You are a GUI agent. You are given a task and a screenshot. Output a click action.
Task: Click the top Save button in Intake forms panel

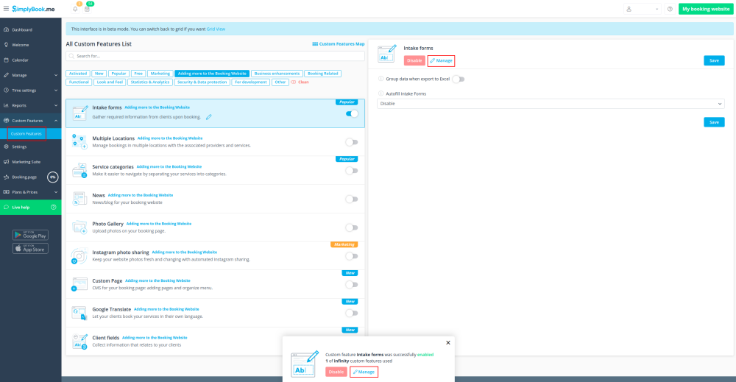pos(713,60)
